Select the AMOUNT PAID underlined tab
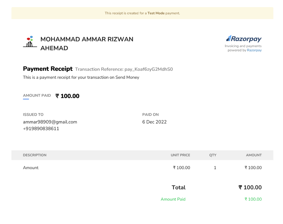 pos(37,95)
